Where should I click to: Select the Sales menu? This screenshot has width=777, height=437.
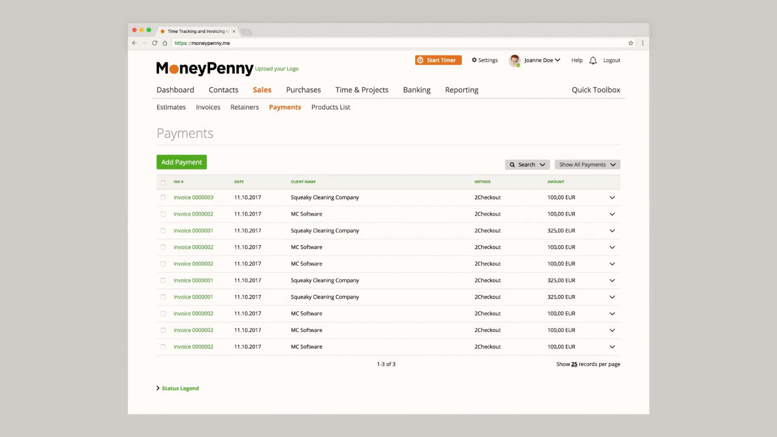262,90
